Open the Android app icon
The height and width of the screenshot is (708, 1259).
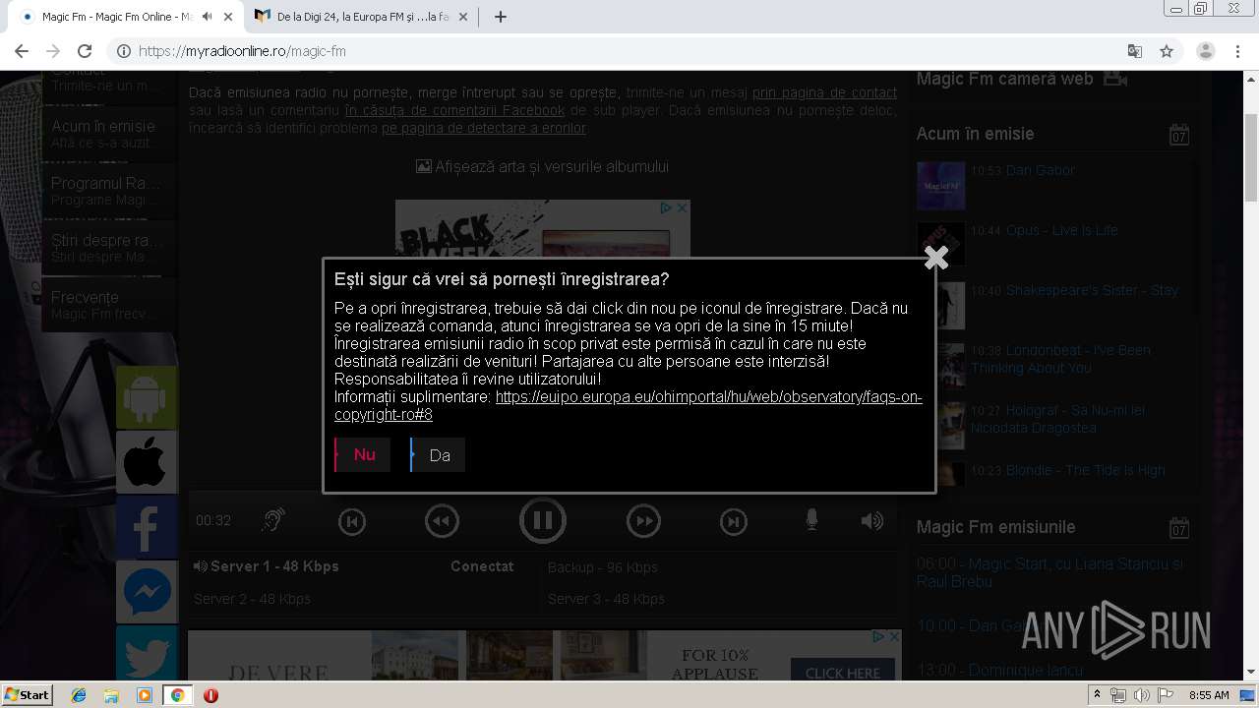tap(147, 397)
